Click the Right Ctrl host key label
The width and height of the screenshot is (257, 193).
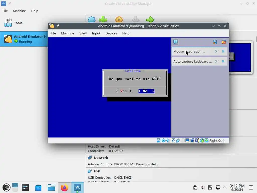(x=216, y=141)
